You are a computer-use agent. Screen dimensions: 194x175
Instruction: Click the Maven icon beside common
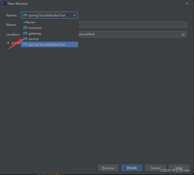click(25, 28)
